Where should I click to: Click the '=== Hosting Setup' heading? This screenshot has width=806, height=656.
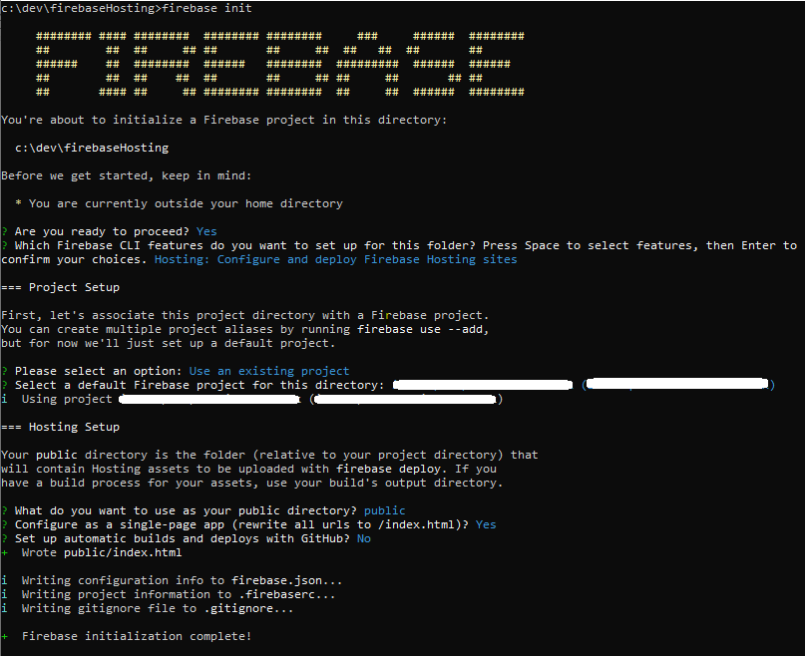60,427
